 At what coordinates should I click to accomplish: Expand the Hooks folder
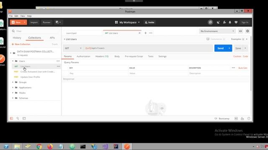(13, 92)
